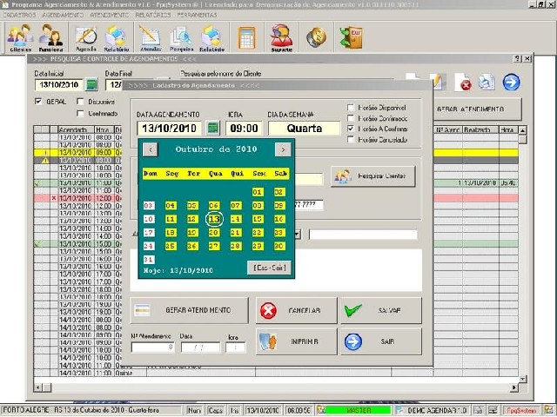Expand the dropdown arrow beside the calendar popup

point(298,234)
